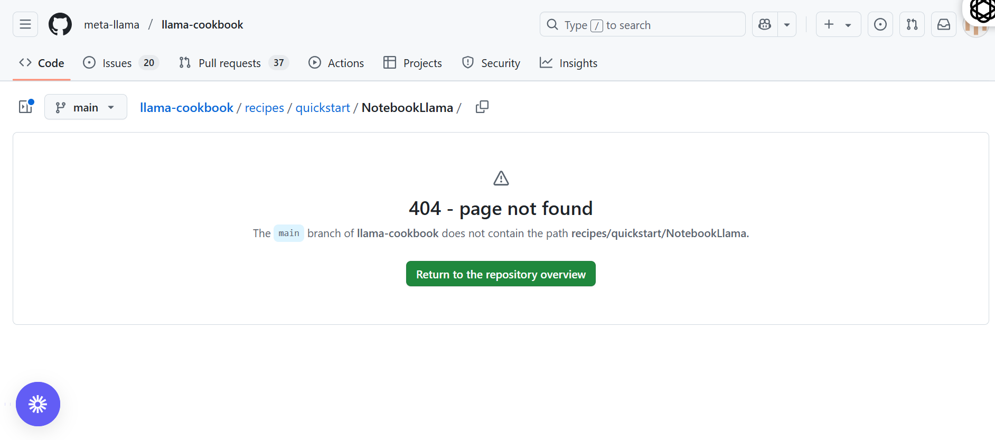Click the main branch label in error message
Viewport: 995px width, 440px height.
click(x=288, y=233)
